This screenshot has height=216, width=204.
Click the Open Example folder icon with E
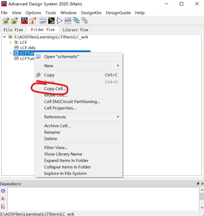click(33, 21)
